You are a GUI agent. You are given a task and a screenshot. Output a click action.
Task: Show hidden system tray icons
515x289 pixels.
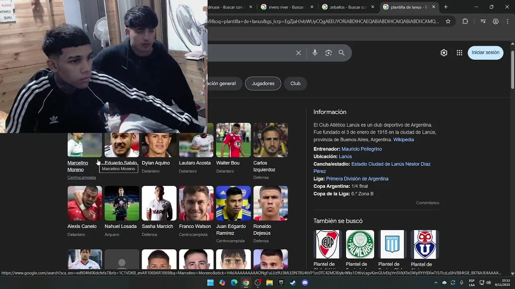(x=435, y=283)
